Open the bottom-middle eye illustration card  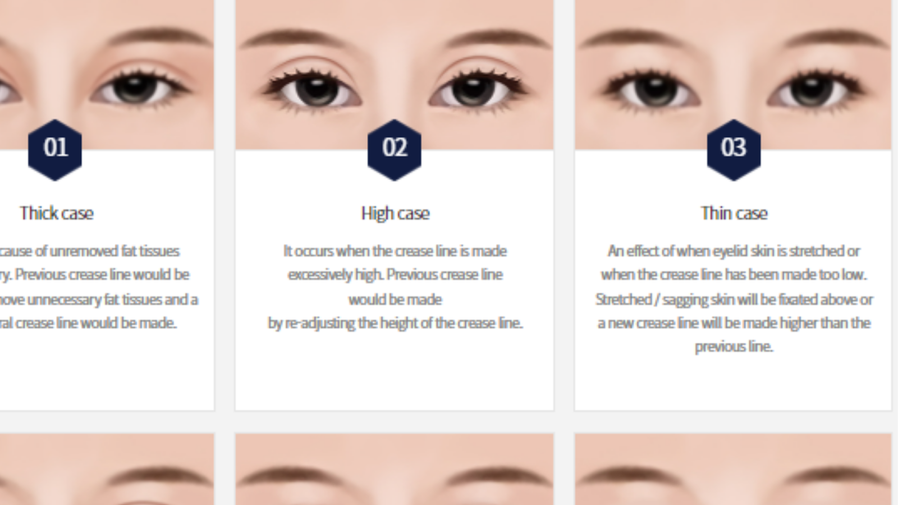pyautogui.click(x=395, y=469)
